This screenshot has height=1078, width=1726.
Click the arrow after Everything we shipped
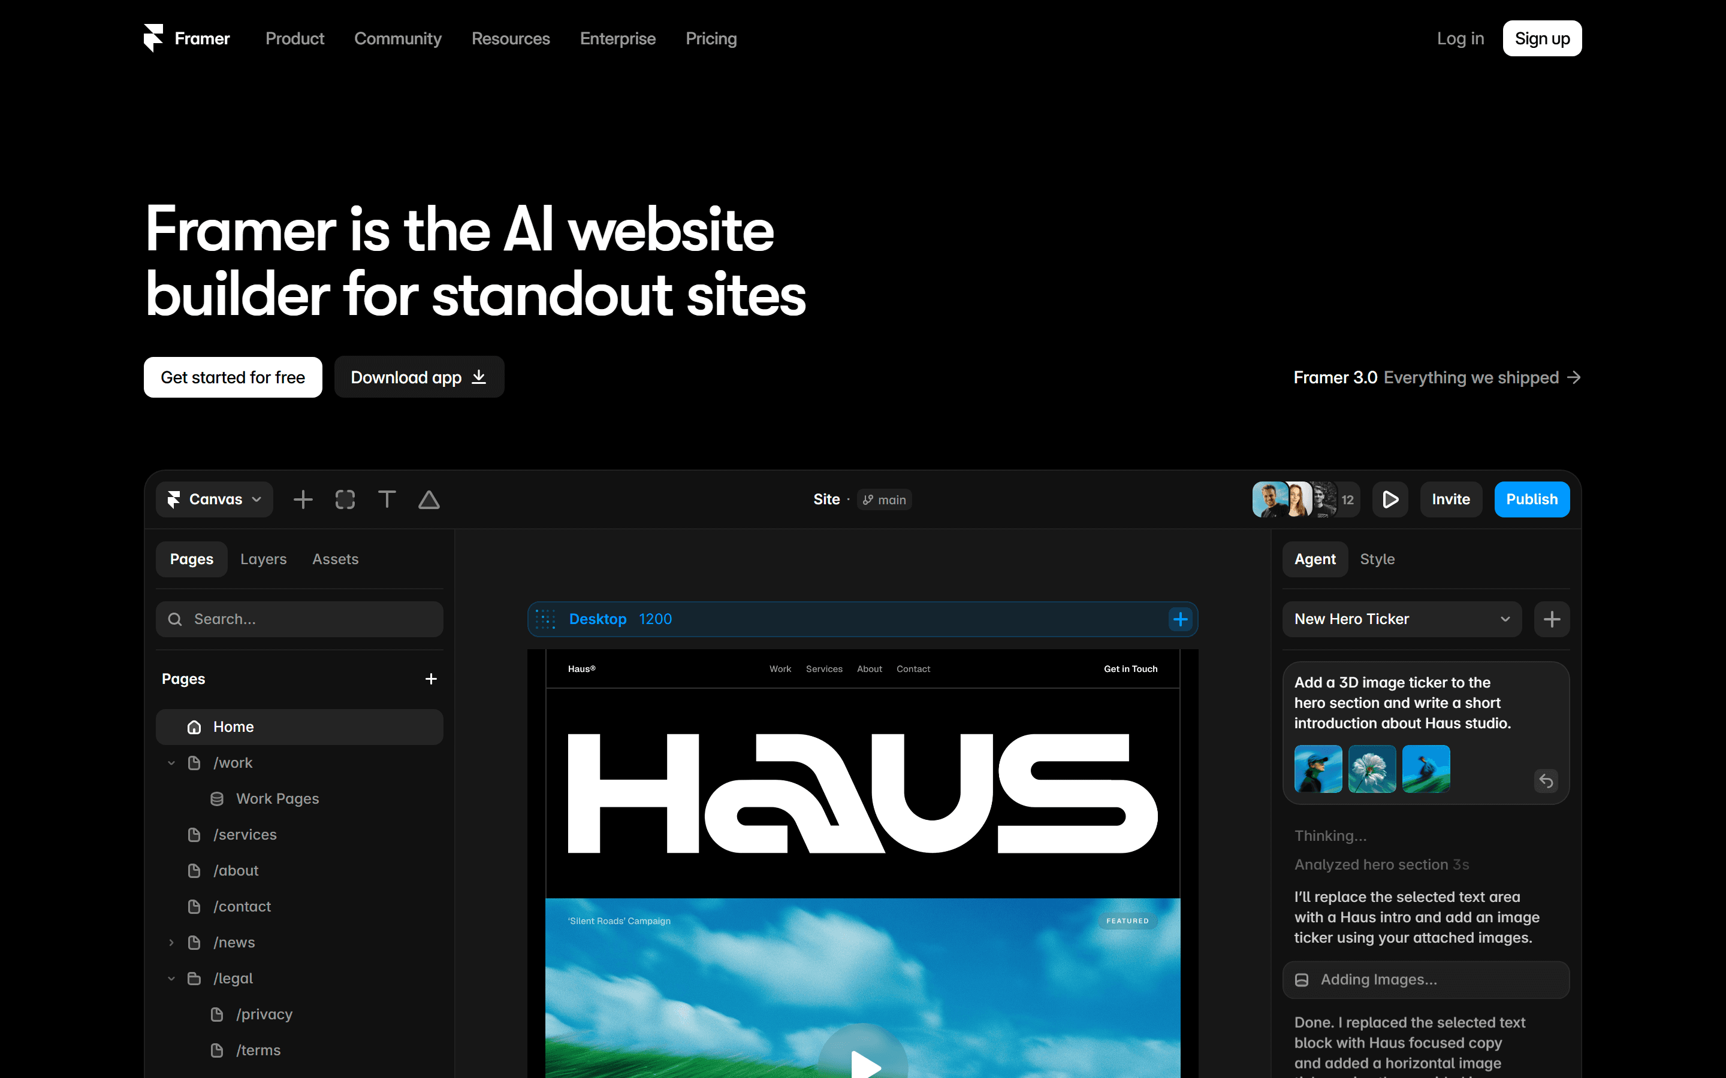(1574, 377)
